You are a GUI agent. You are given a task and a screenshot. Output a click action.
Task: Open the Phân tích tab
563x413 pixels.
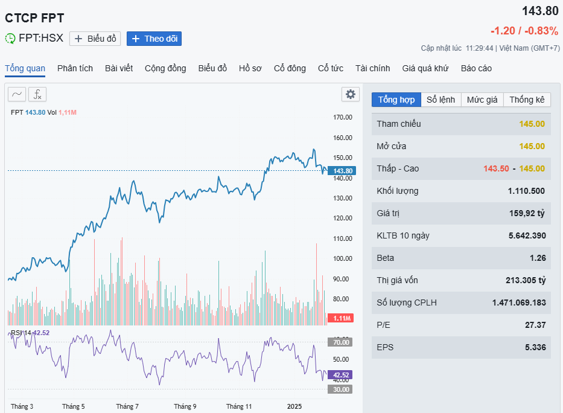tap(75, 68)
